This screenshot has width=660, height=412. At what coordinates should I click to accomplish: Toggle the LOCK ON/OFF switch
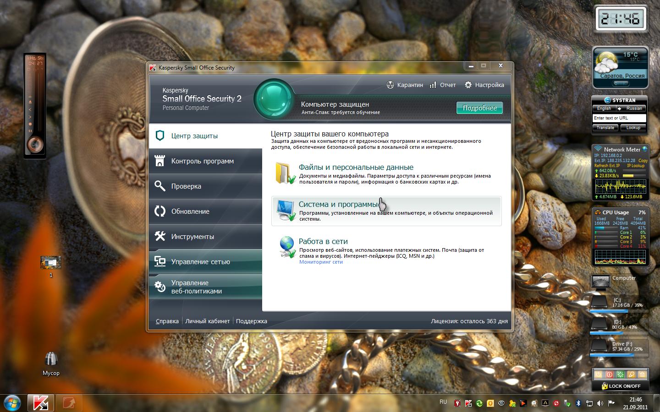(621, 386)
